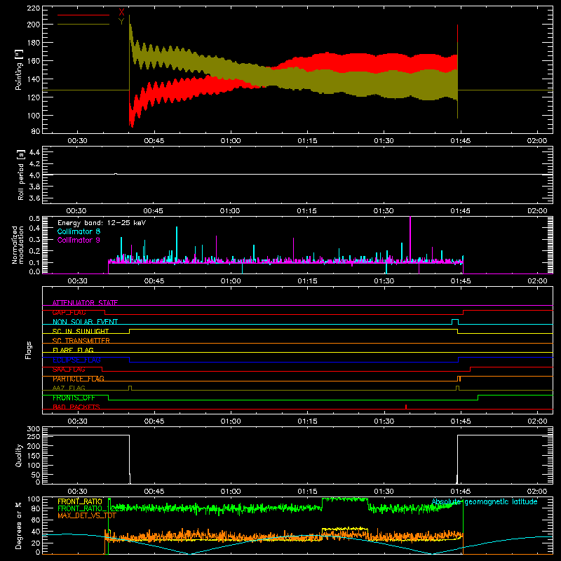
Task: Click the 80 tick on the Pointing axis
Action: [x=36, y=131]
